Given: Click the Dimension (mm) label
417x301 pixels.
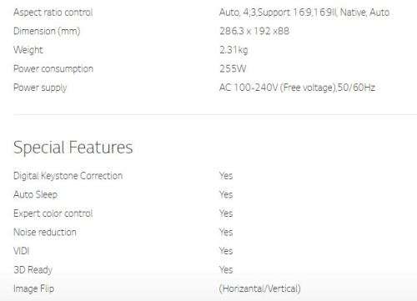Looking at the screenshot, I should (47, 31).
